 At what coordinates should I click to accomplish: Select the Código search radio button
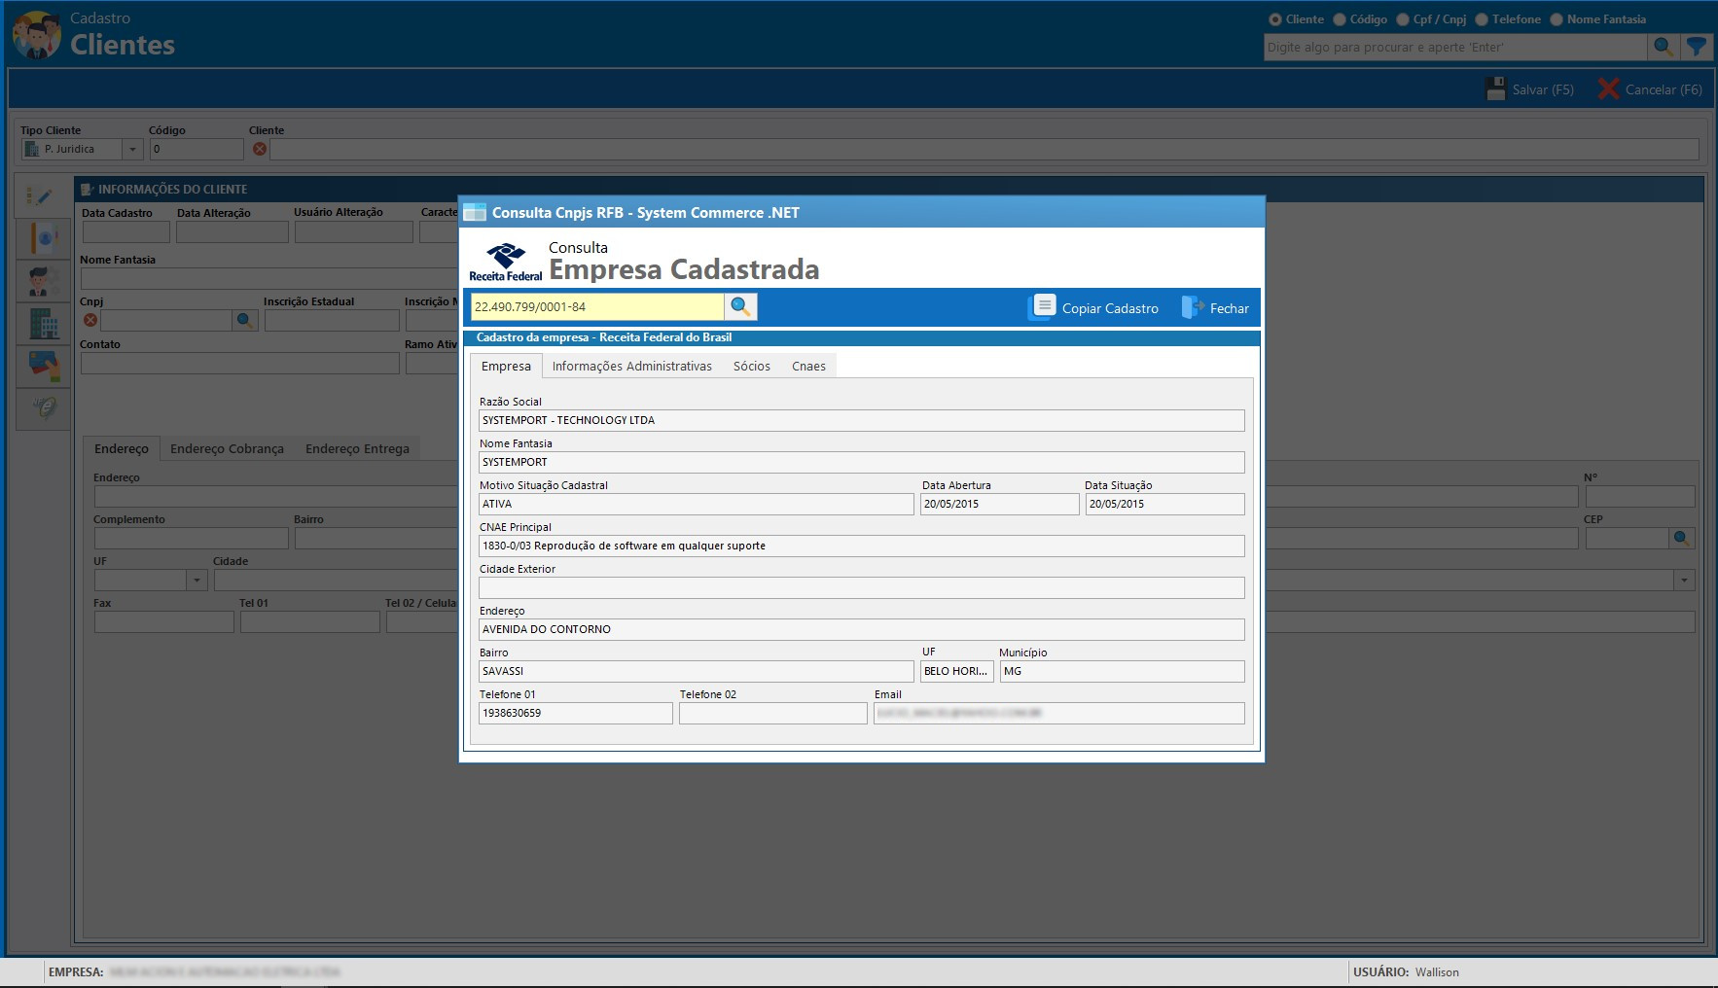tap(1340, 19)
